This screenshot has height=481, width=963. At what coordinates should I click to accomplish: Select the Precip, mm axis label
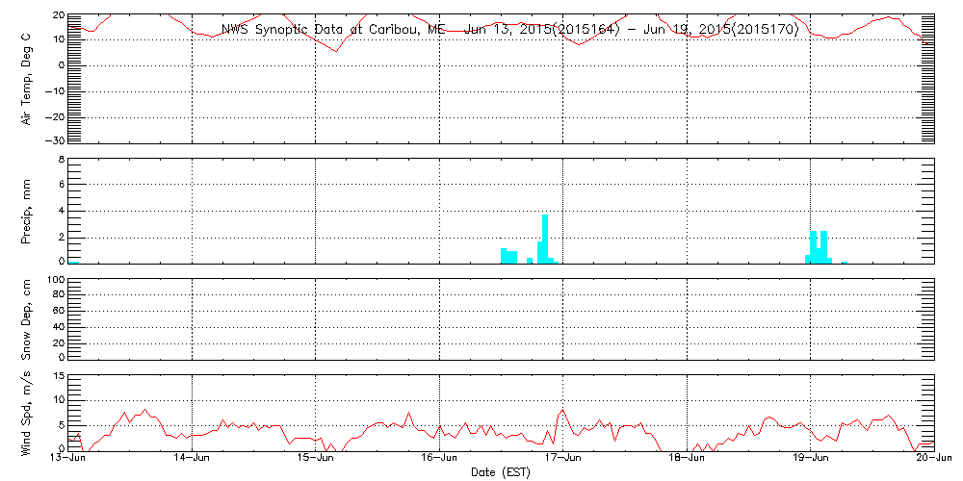26,211
